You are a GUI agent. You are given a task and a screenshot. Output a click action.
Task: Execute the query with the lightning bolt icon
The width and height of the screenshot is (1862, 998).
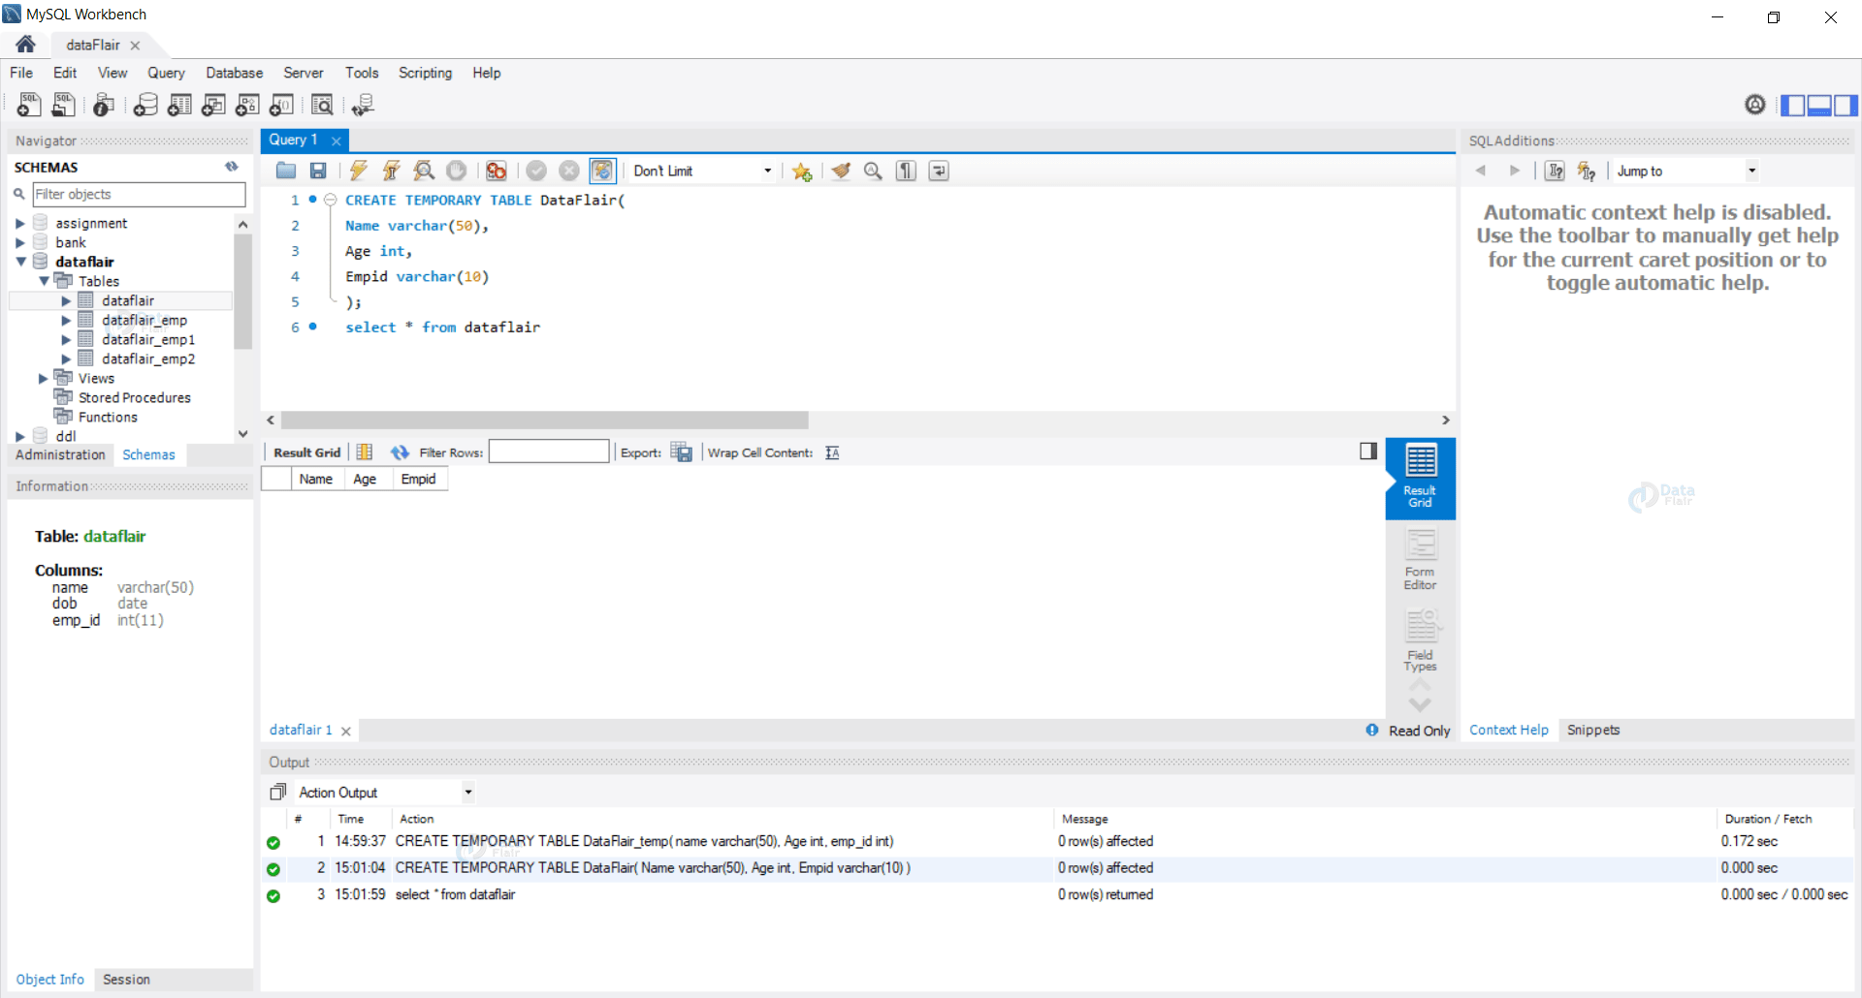point(359,171)
